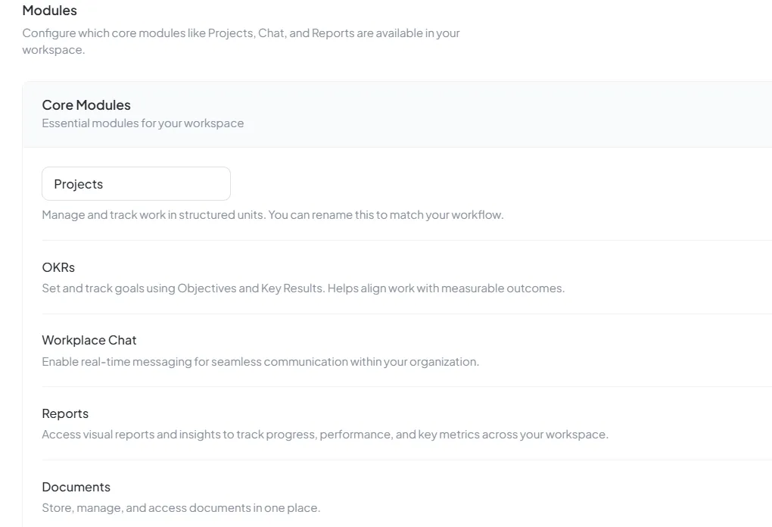Click inside the Projects name field to edit

click(x=136, y=183)
